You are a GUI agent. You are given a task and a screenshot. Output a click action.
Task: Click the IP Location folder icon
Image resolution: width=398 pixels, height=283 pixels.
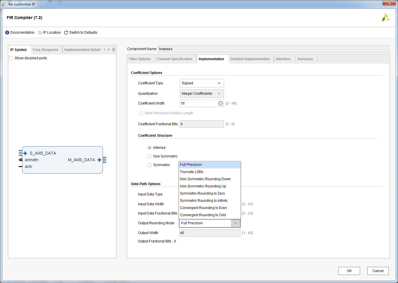coord(40,33)
